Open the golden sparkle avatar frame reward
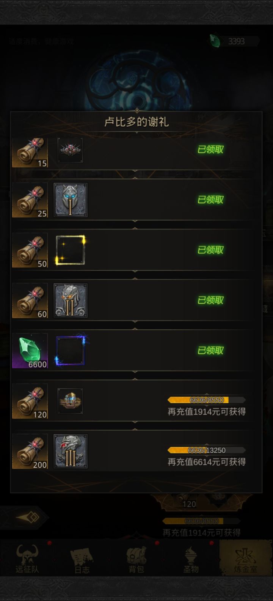273x601 pixels. (71, 250)
